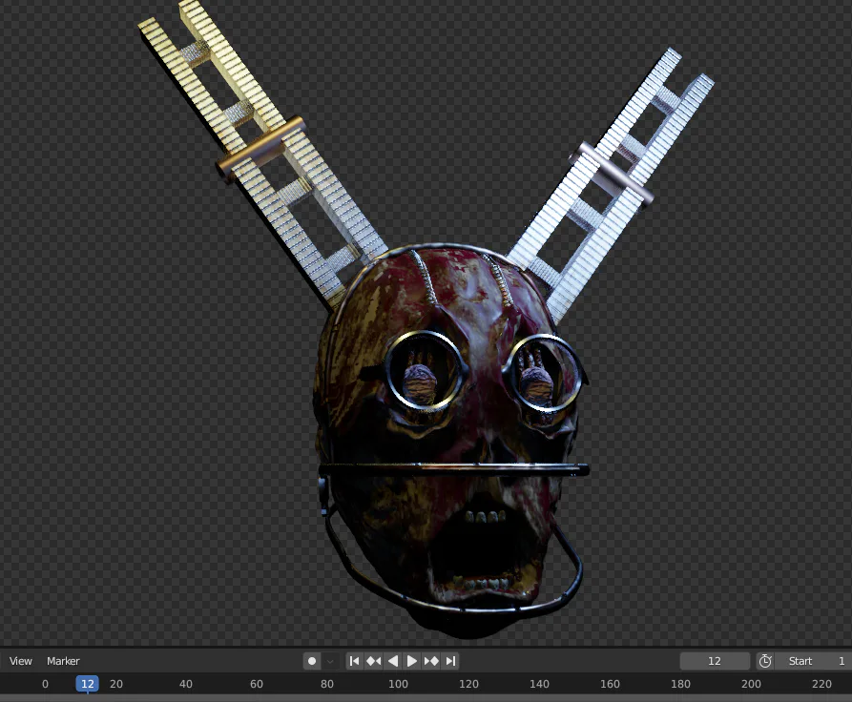Toggle auto keying record button
The width and height of the screenshot is (852, 702).
[312, 661]
